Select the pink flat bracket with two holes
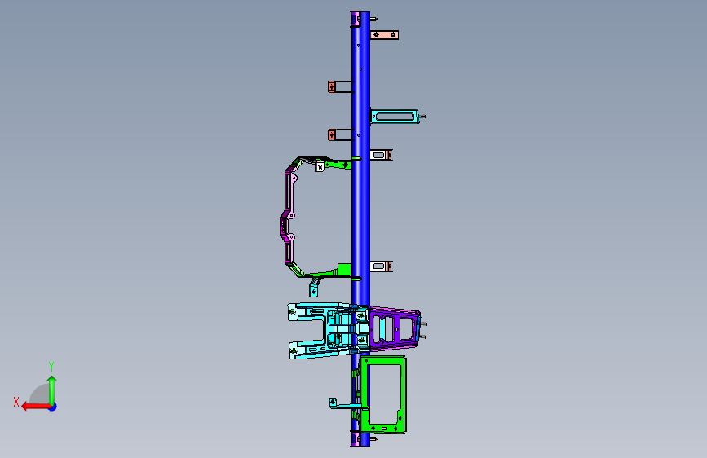Screen dimensions: 707x458 385,35
